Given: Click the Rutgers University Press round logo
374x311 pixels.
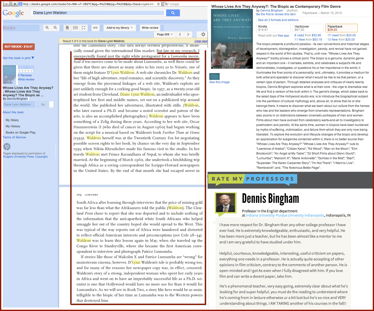Looking at the screenshot, I should (x=7, y=146).
